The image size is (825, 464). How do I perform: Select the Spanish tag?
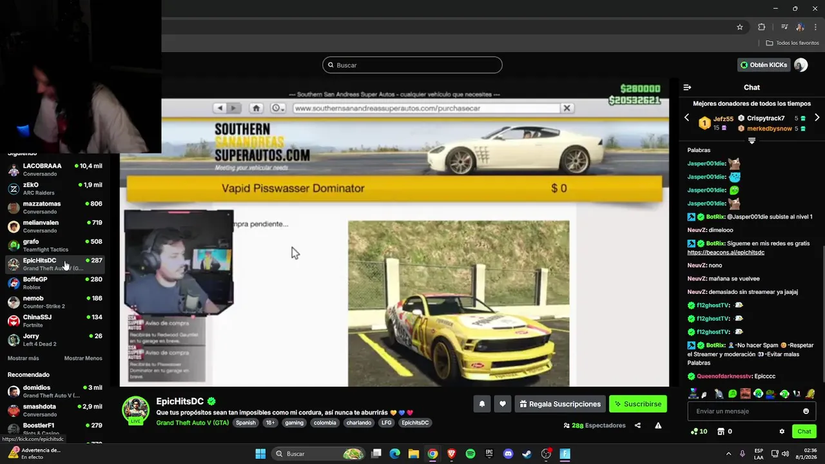[246, 423]
